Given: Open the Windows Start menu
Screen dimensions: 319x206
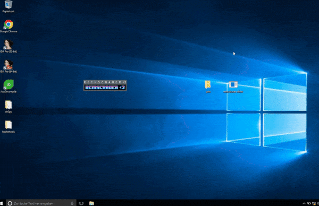Looking at the screenshot, I should (x=2, y=203).
